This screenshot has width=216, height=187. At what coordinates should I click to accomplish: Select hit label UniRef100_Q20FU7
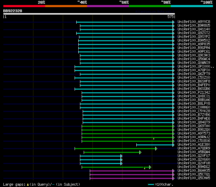pyautogui.click(x=194, y=156)
